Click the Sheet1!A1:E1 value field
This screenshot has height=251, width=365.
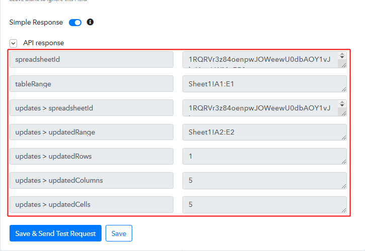coord(264,84)
